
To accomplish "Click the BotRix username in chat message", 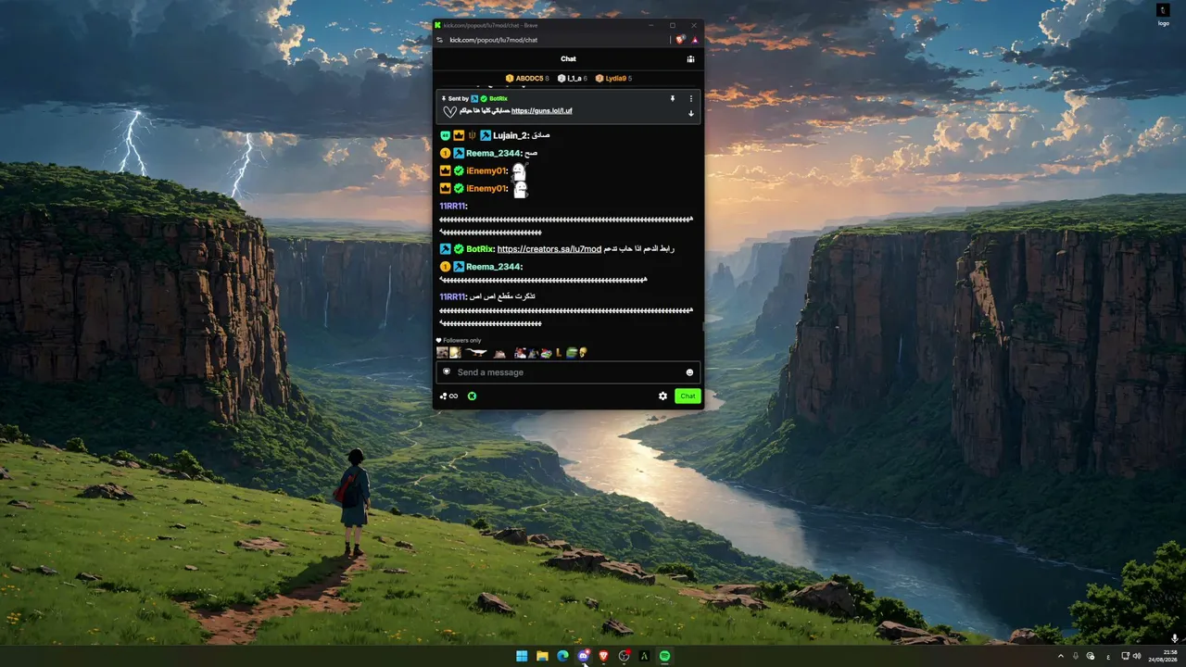I will pyautogui.click(x=479, y=248).
